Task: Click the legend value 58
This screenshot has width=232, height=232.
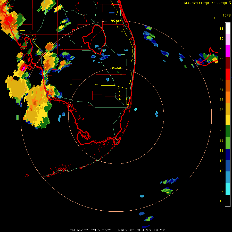Action: point(221,49)
